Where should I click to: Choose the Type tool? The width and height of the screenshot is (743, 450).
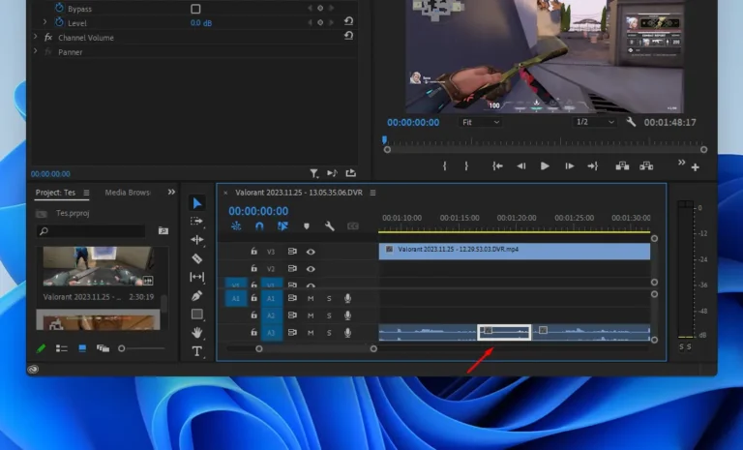coord(197,351)
